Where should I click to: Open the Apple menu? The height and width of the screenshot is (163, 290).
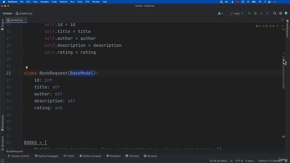(4, 2)
